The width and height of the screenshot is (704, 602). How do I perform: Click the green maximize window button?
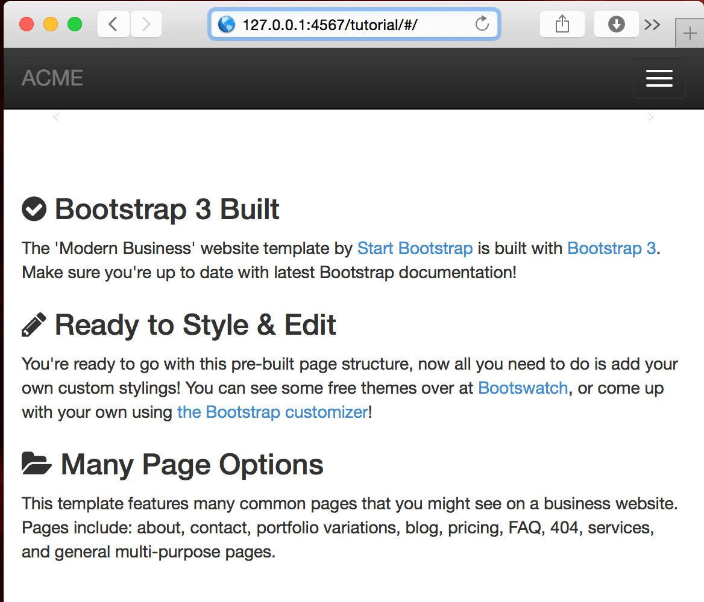(x=75, y=24)
